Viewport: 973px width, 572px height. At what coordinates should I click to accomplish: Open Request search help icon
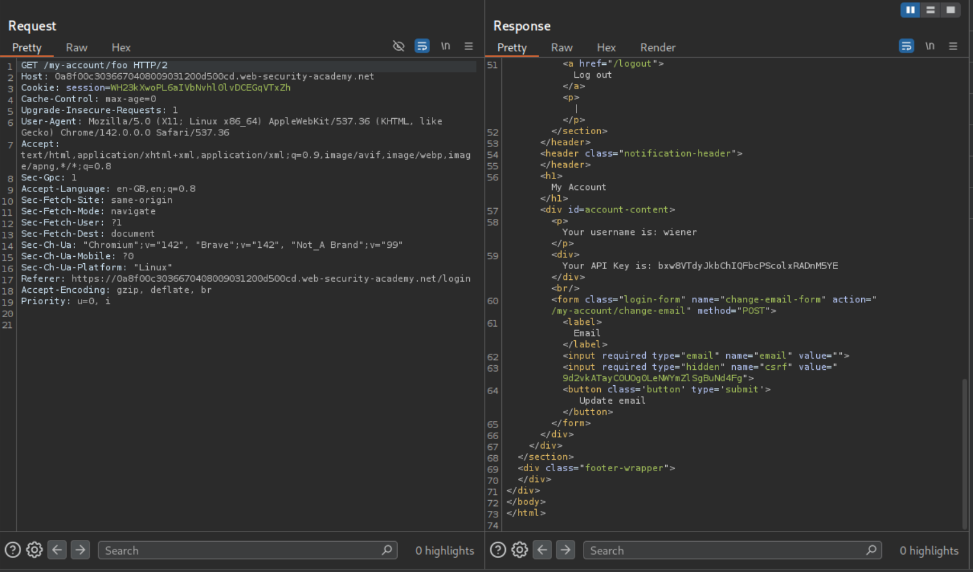tap(13, 550)
